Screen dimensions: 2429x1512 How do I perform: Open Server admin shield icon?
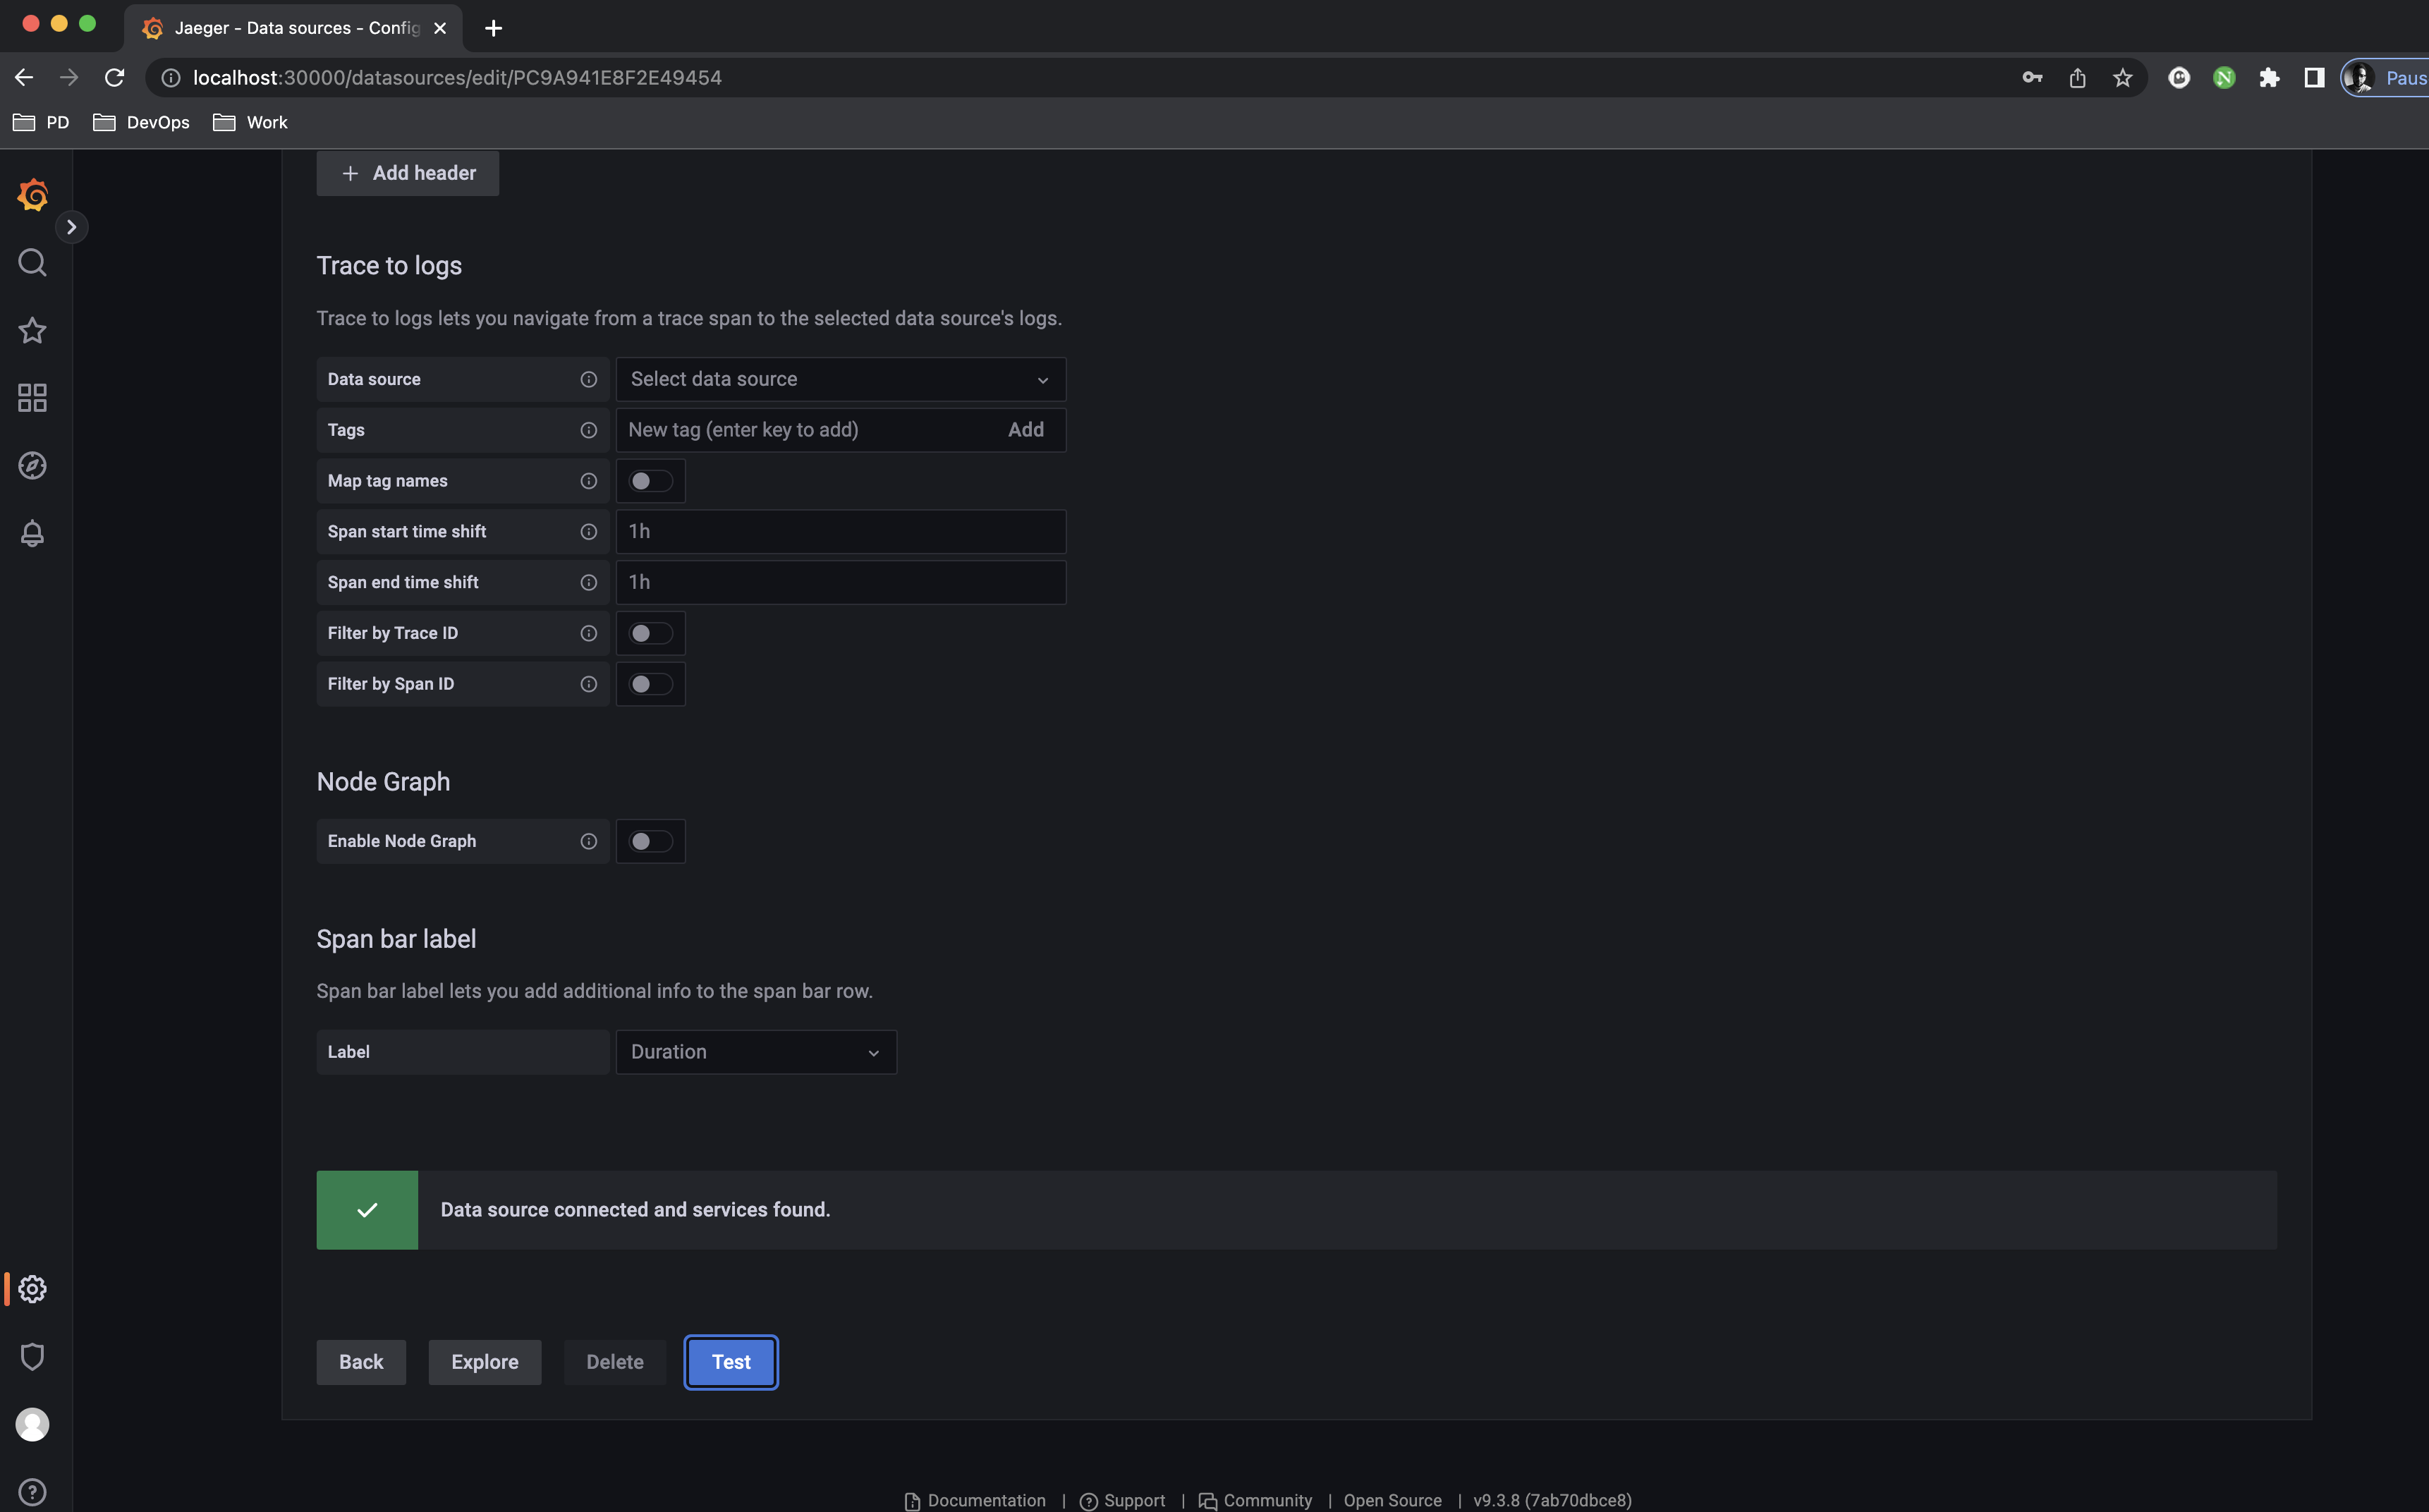click(32, 1356)
